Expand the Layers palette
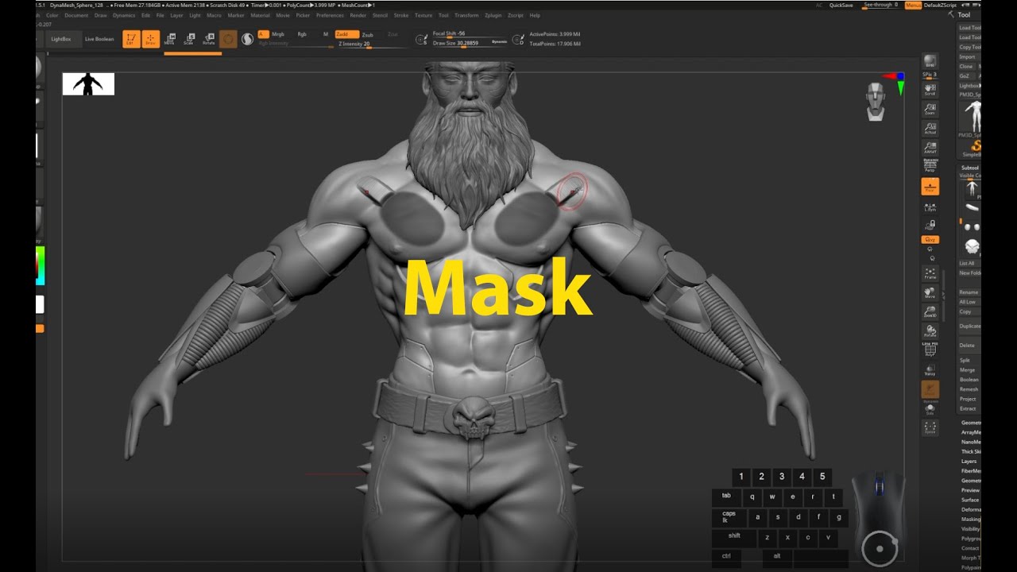The height and width of the screenshot is (572, 1017). (969, 461)
